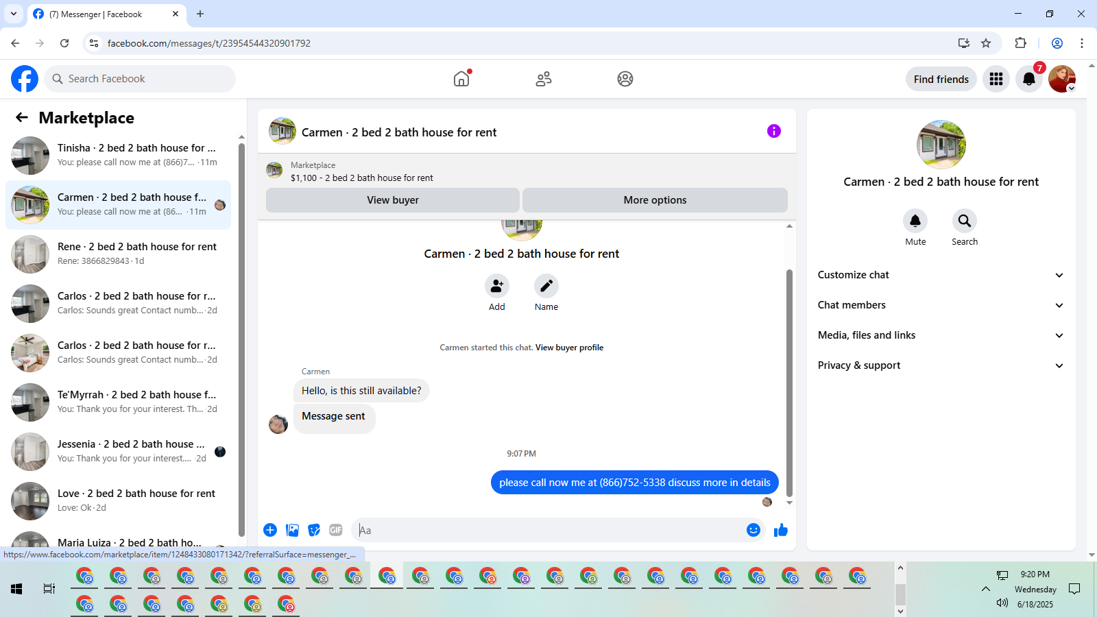Open Windows Task View
1097x617 pixels.
pos(49,589)
